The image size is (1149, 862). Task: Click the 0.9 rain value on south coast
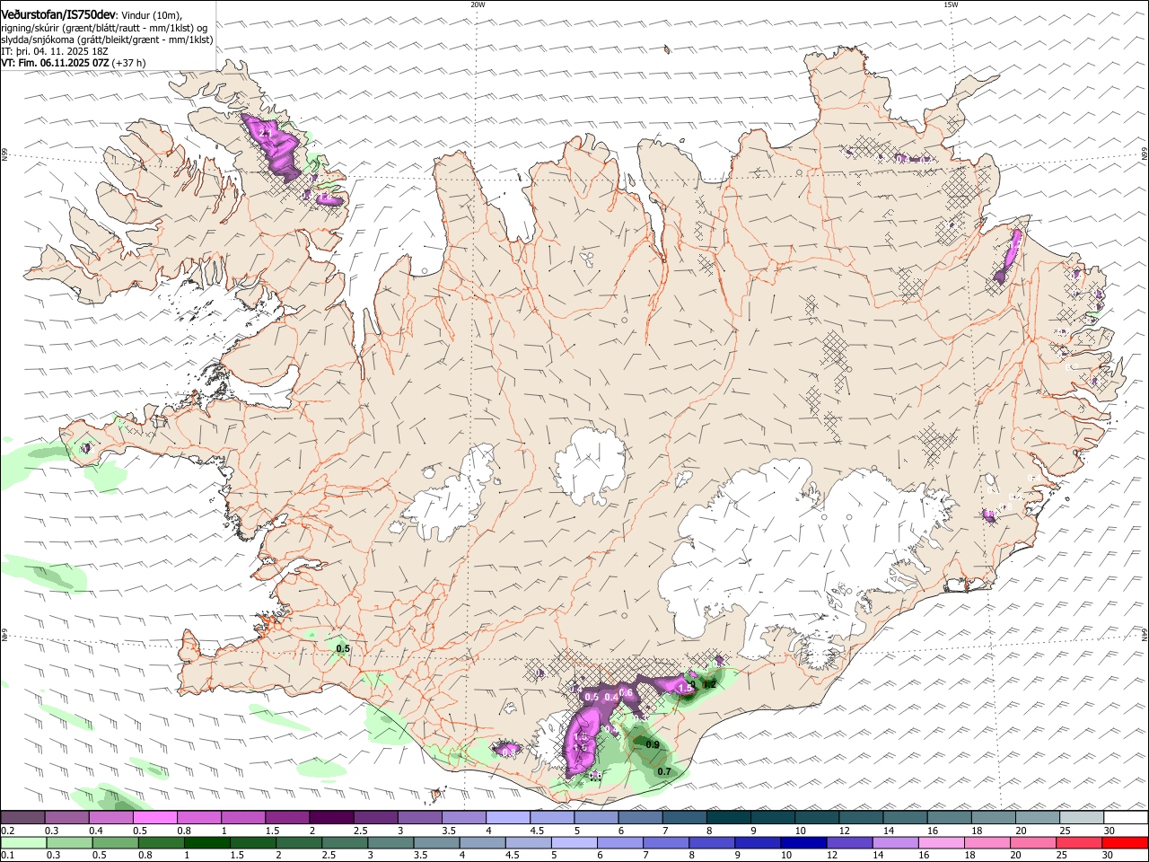(653, 745)
